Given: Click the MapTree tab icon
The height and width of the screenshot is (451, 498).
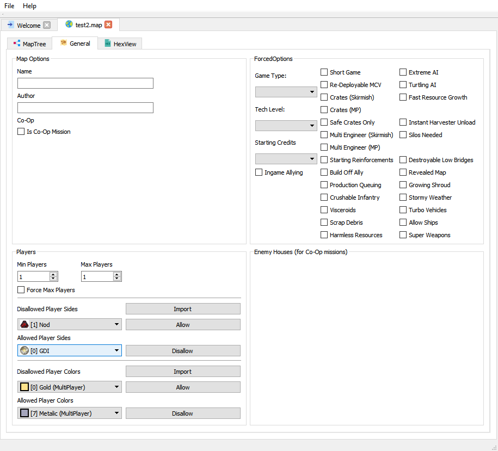Looking at the screenshot, I should point(17,44).
